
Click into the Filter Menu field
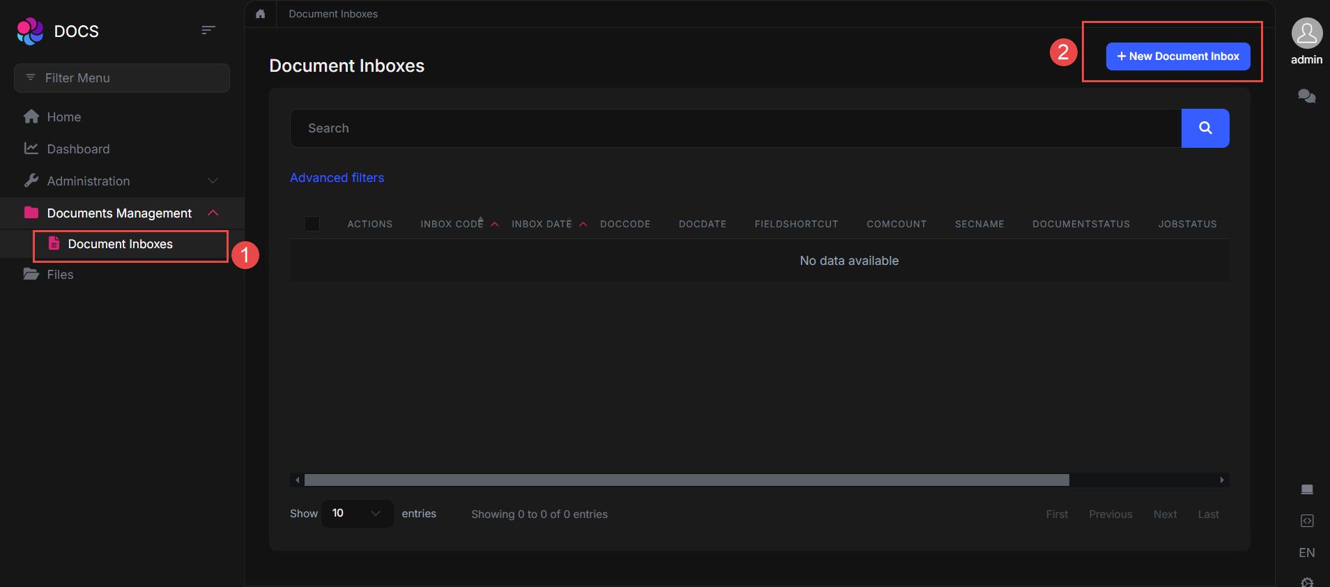(122, 78)
